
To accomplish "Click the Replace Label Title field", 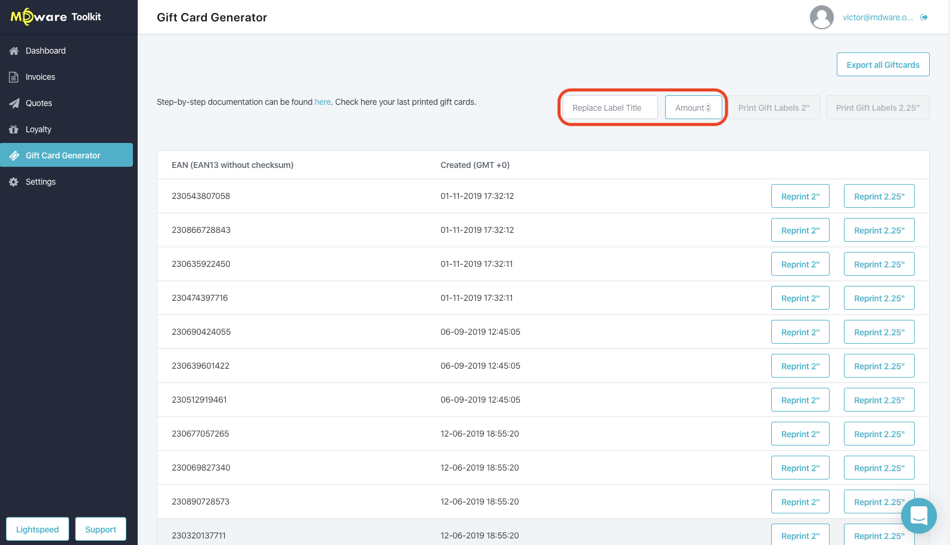I will [610, 107].
